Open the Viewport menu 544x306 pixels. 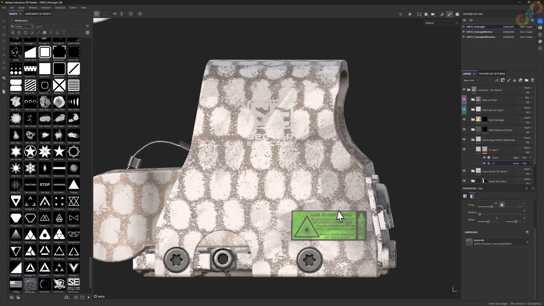click(46, 8)
